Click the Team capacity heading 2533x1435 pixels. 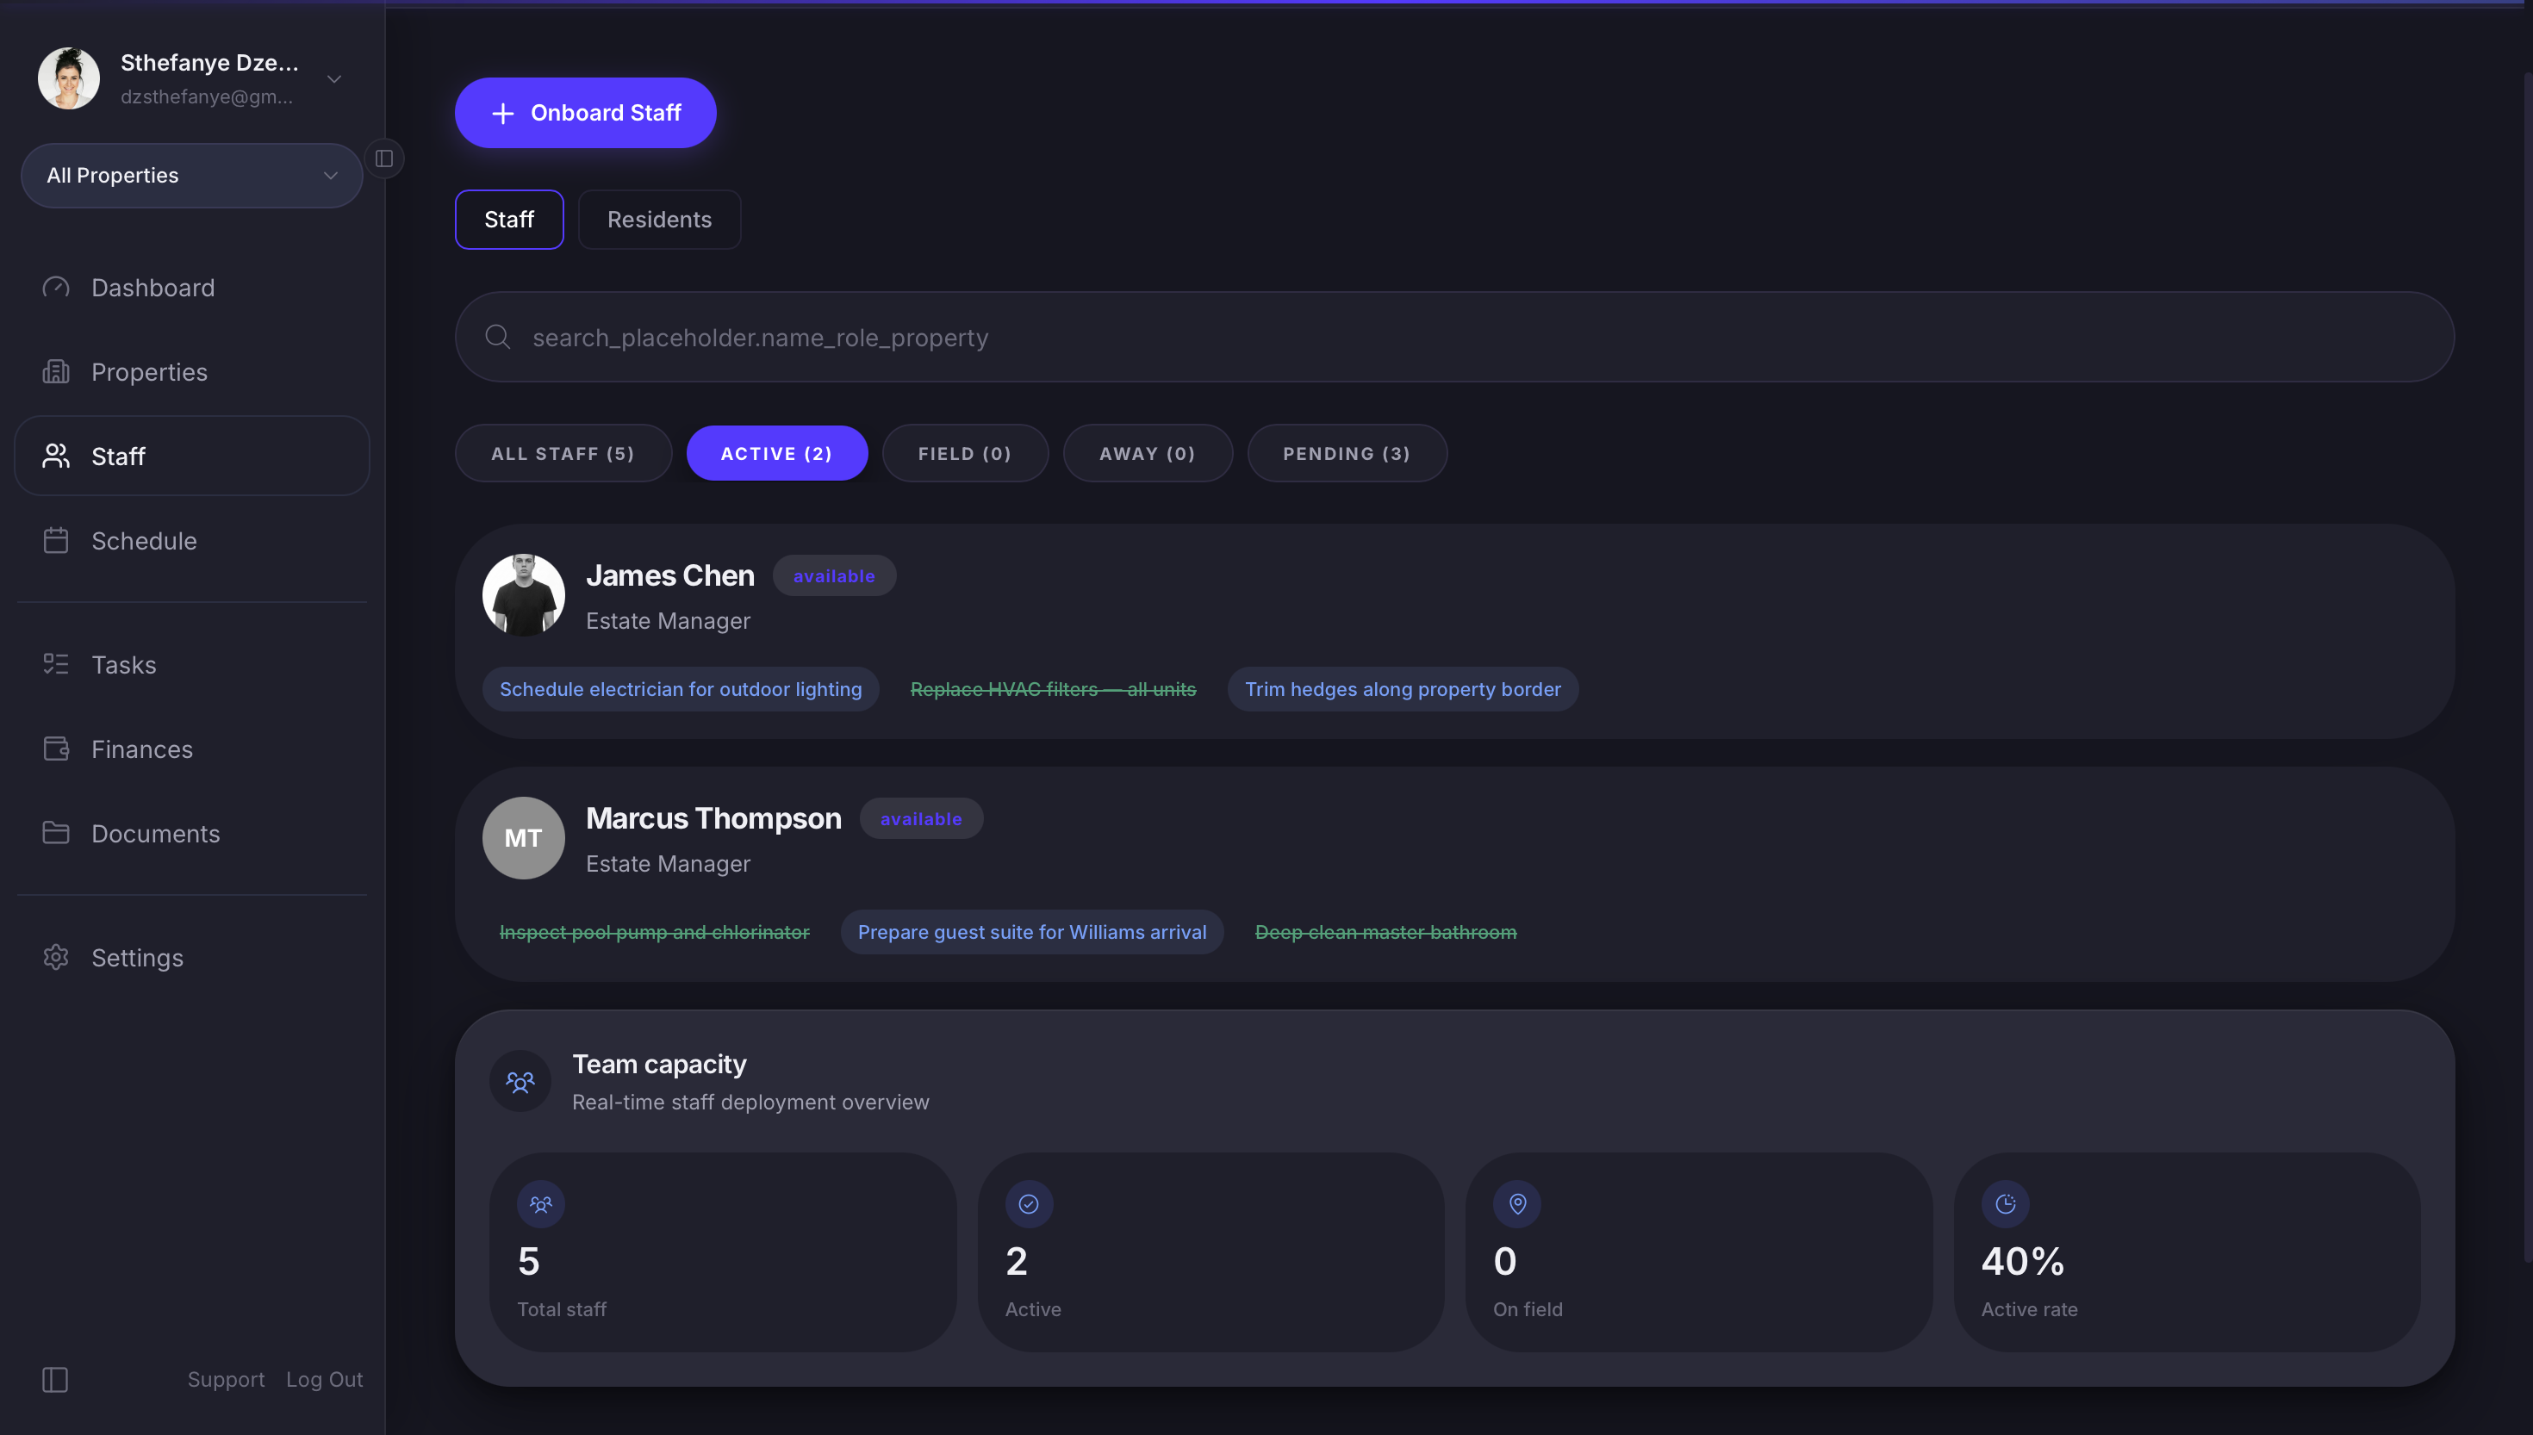[659, 1065]
